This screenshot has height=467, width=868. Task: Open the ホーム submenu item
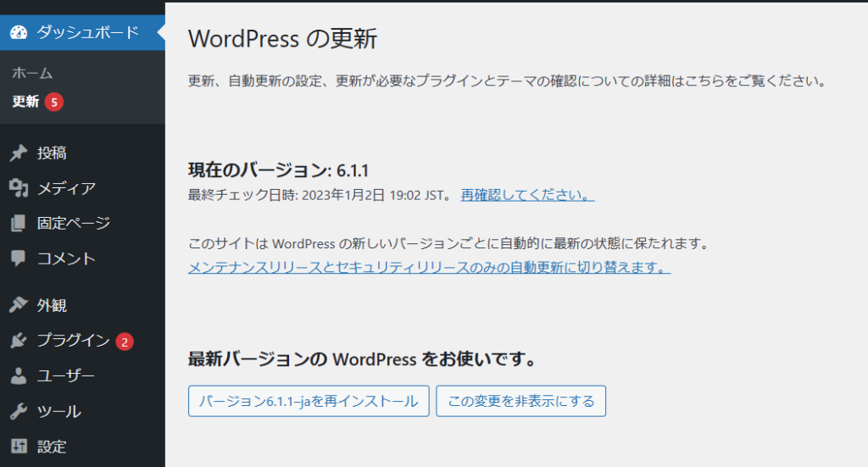tap(32, 74)
